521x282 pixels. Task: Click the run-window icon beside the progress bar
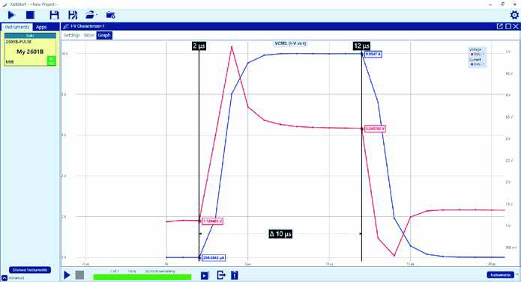205,275
